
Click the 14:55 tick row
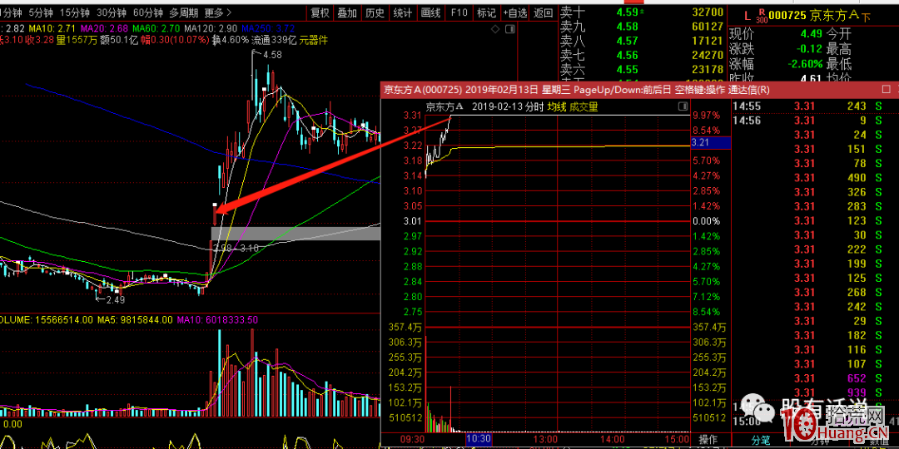pyautogui.click(x=814, y=106)
